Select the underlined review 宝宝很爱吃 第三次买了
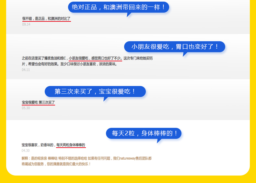 coord(38,103)
